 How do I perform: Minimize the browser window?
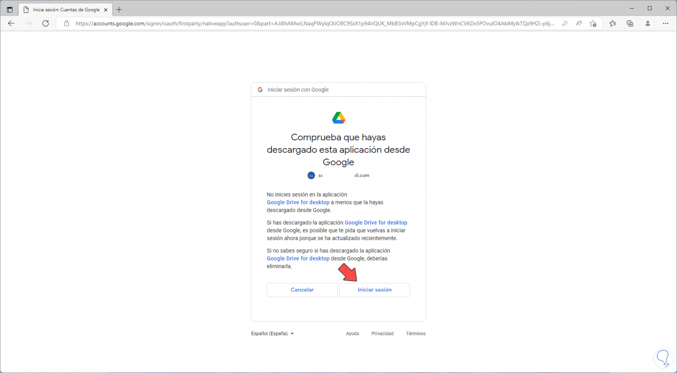(x=632, y=8)
